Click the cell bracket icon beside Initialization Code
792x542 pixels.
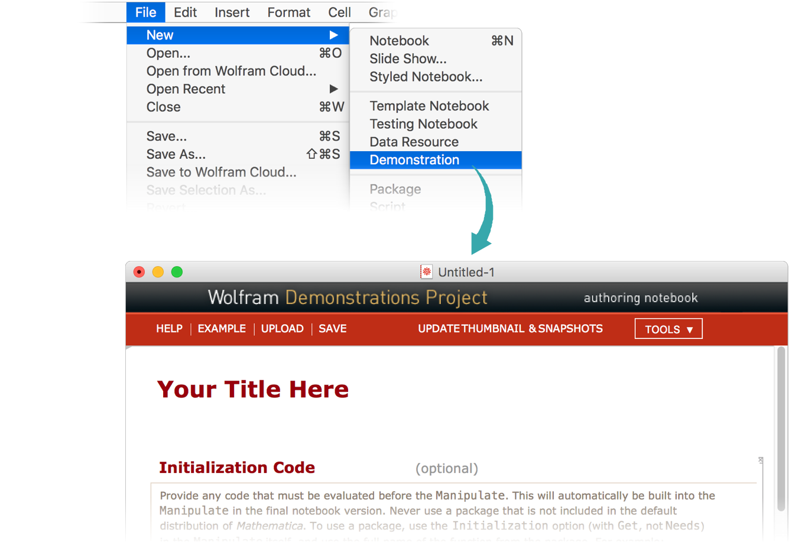pyautogui.click(x=761, y=461)
